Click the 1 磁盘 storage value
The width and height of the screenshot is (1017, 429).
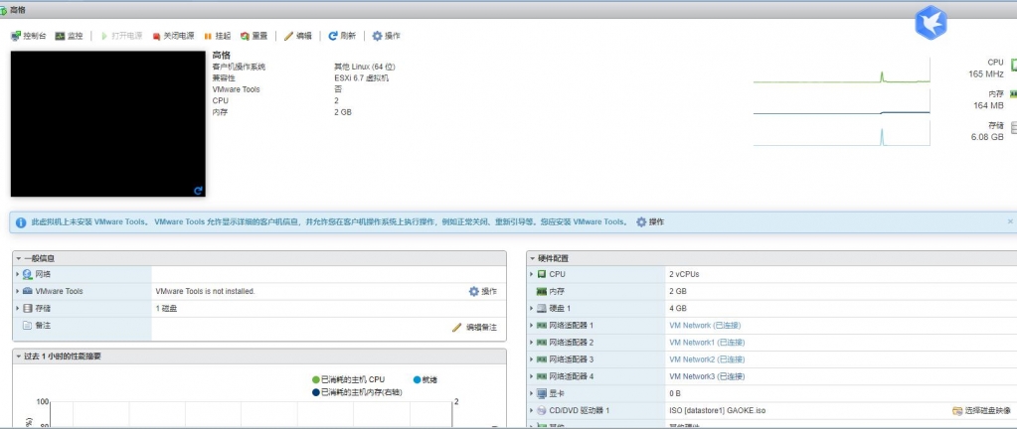point(166,309)
